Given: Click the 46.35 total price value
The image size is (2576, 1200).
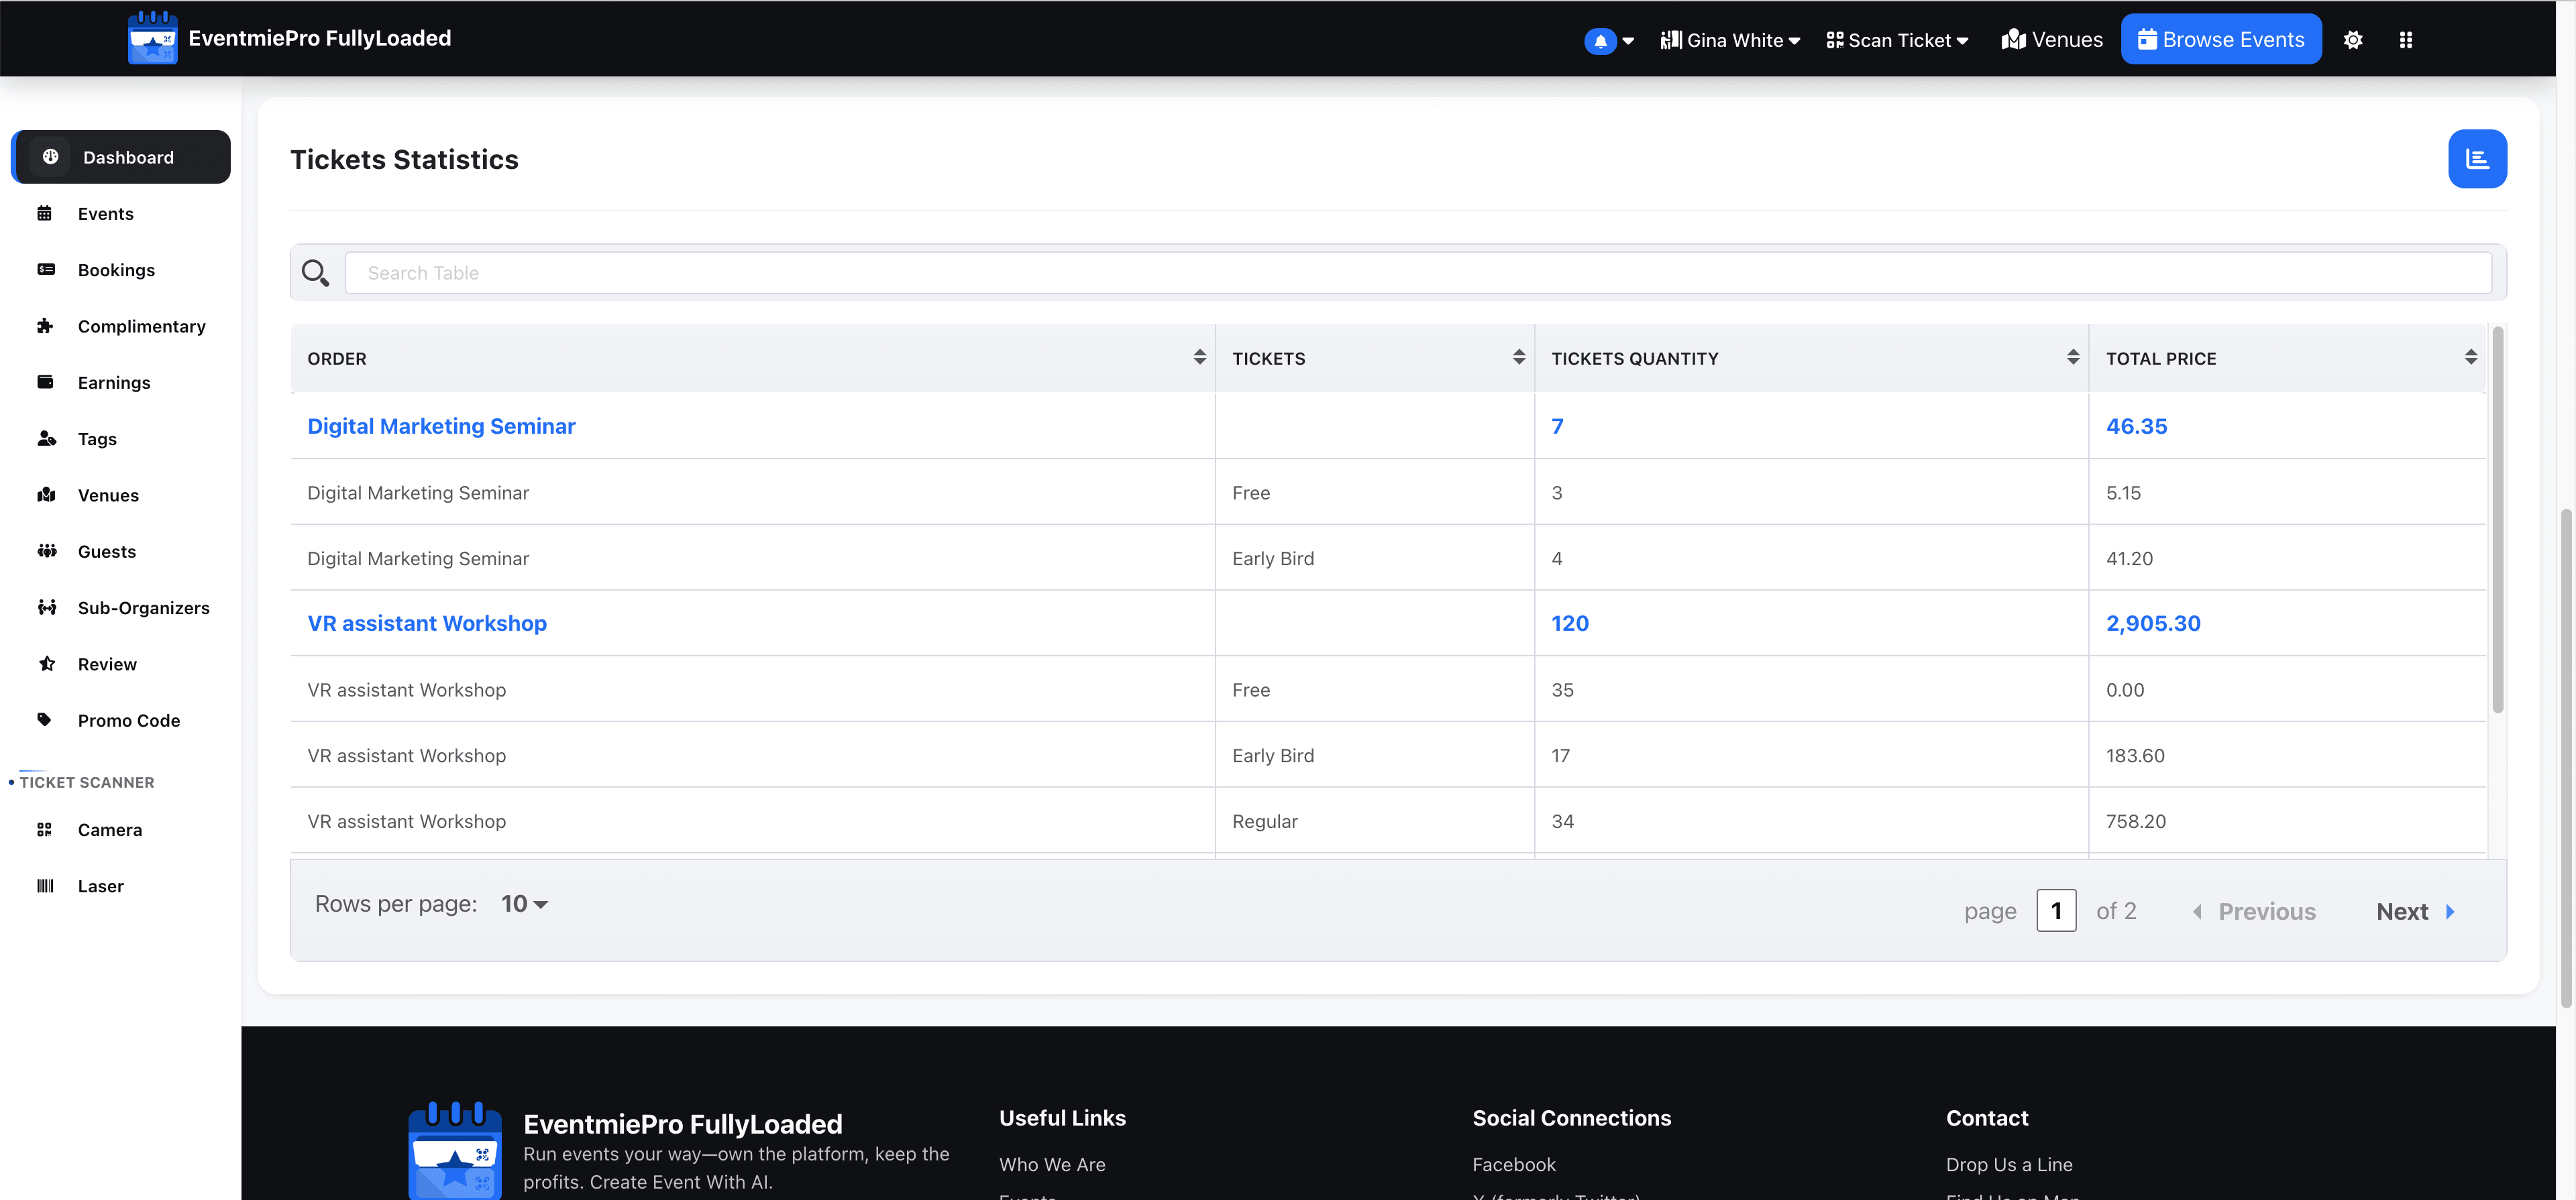Looking at the screenshot, I should tap(2137, 426).
